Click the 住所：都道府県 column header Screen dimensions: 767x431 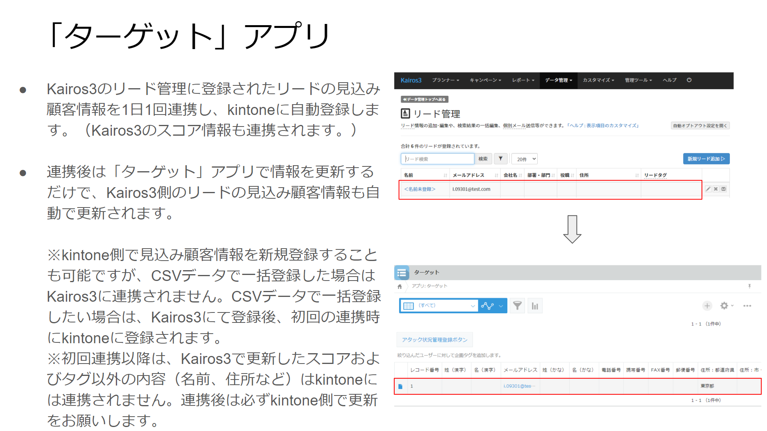(x=717, y=370)
